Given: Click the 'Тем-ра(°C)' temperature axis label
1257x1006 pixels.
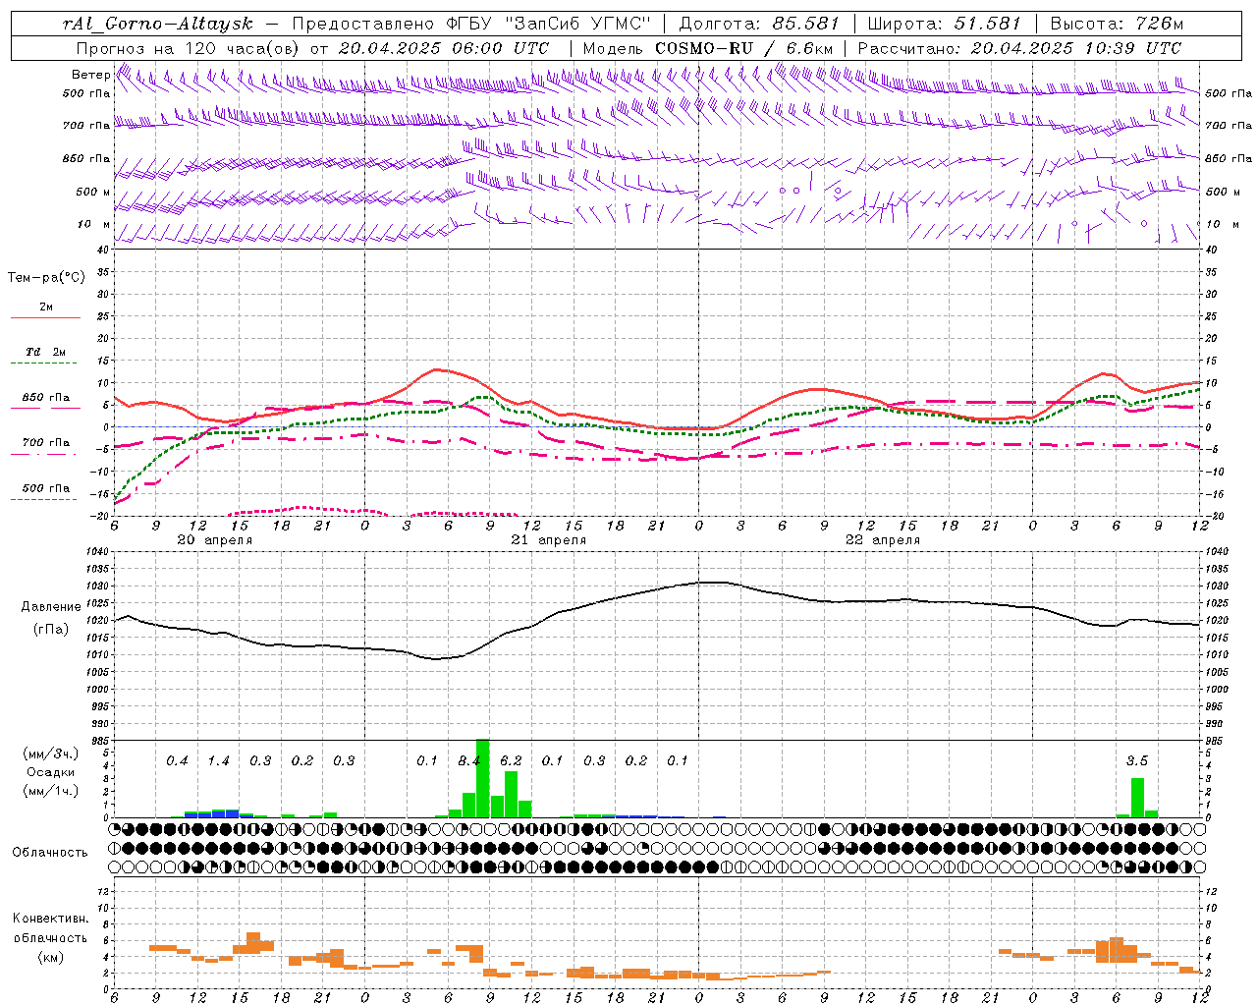Looking at the screenshot, I should tap(47, 277).
